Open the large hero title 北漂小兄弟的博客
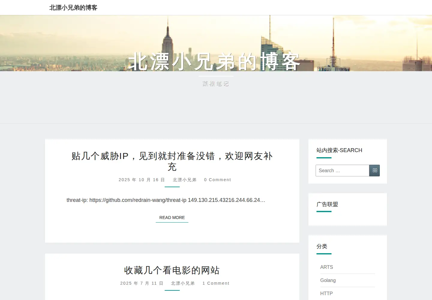 click(214, 62)
